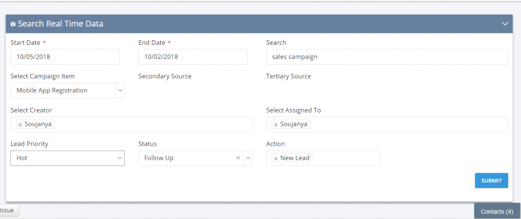Submit the search form
This screenshot has height=219, width=521.
coord(491,180)
